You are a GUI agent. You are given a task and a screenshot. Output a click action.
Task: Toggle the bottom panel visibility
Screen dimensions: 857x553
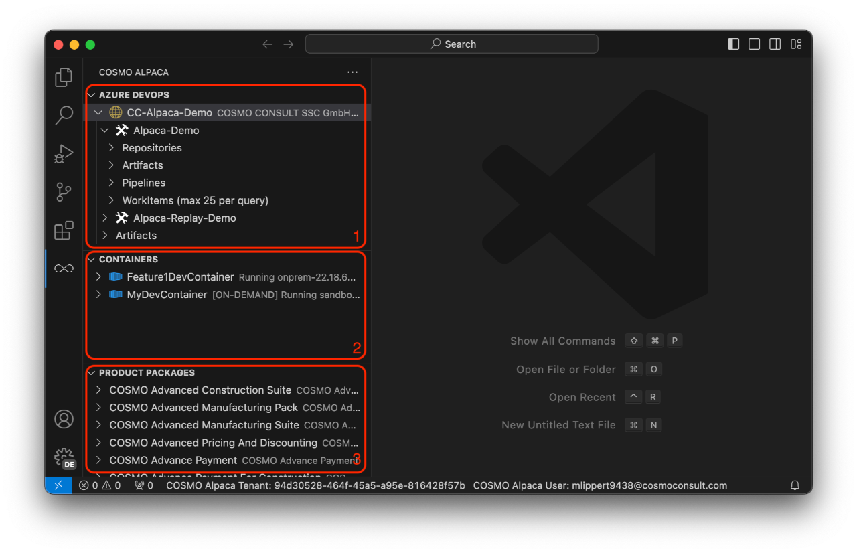click(x=754, y=44)
